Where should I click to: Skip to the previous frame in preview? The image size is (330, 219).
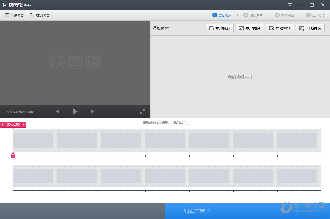click(x=57, y=111)
